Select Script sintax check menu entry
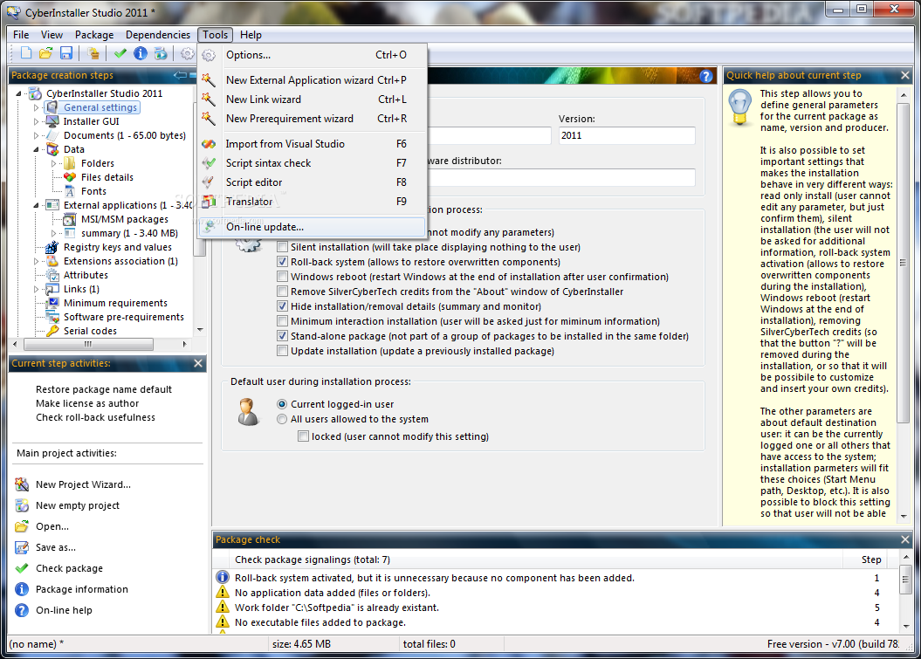 312,163
